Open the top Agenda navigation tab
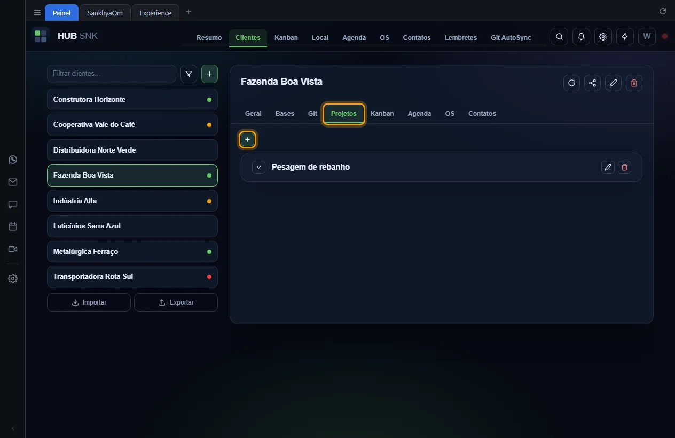This screenshot has height=438, width=675. 354,38
